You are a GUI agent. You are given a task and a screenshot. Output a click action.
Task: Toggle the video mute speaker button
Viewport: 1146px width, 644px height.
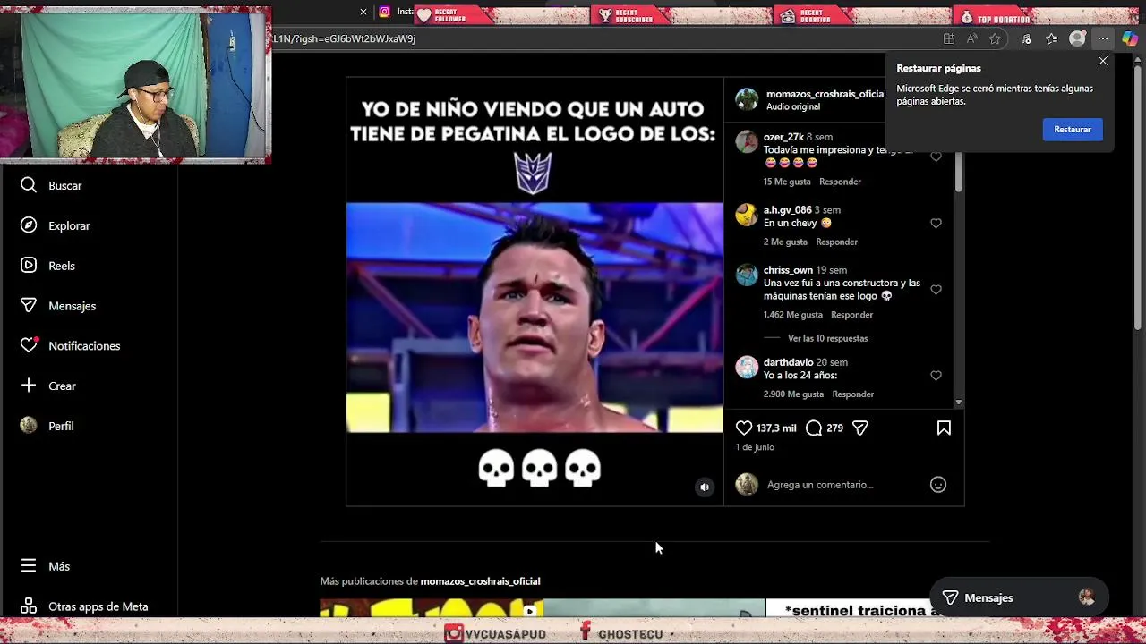(705, 487)
